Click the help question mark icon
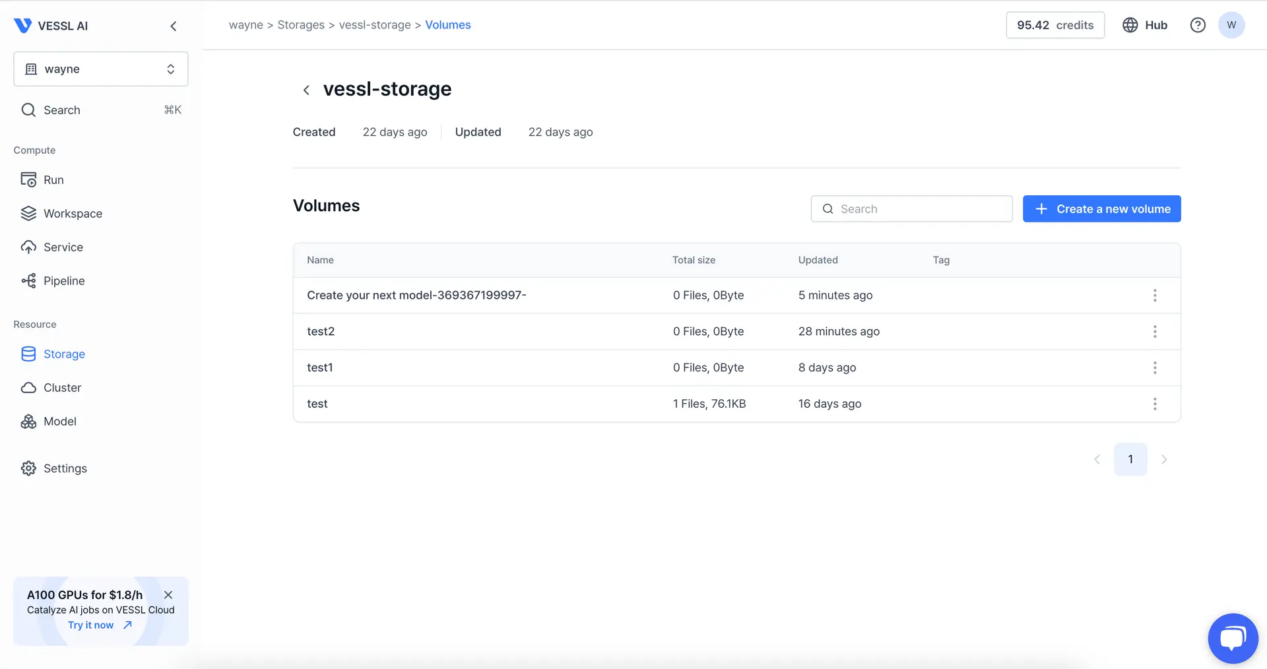Image resolution: width=1267 pixels, height=669 pixels. [1197, 25]
